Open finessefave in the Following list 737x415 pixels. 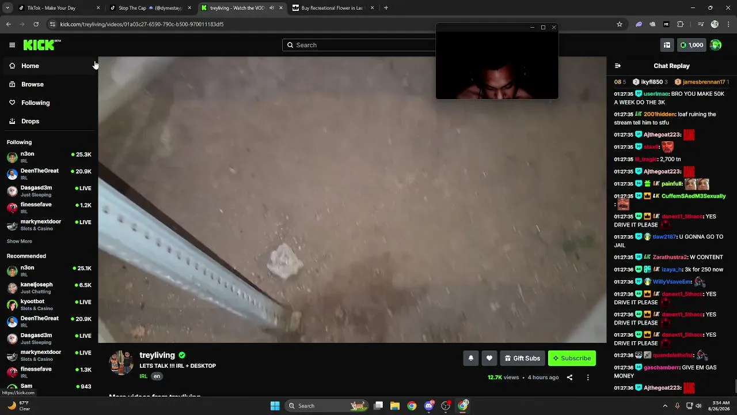[x=48, y=207]
